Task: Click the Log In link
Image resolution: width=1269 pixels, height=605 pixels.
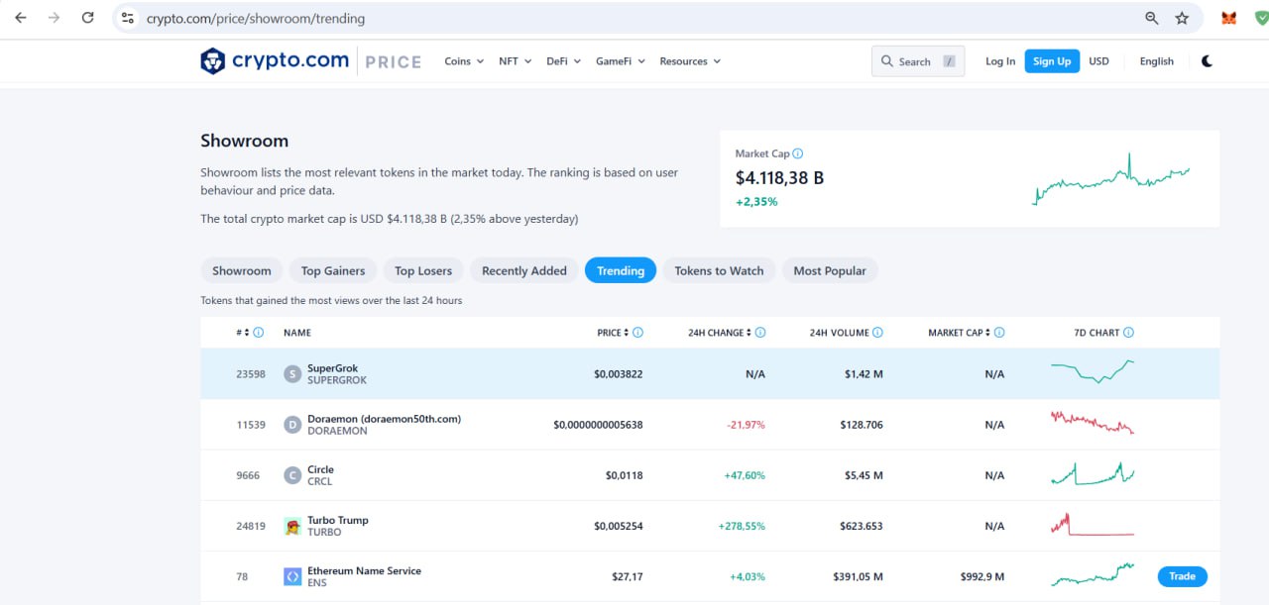Action: [x=1000, y=61]
